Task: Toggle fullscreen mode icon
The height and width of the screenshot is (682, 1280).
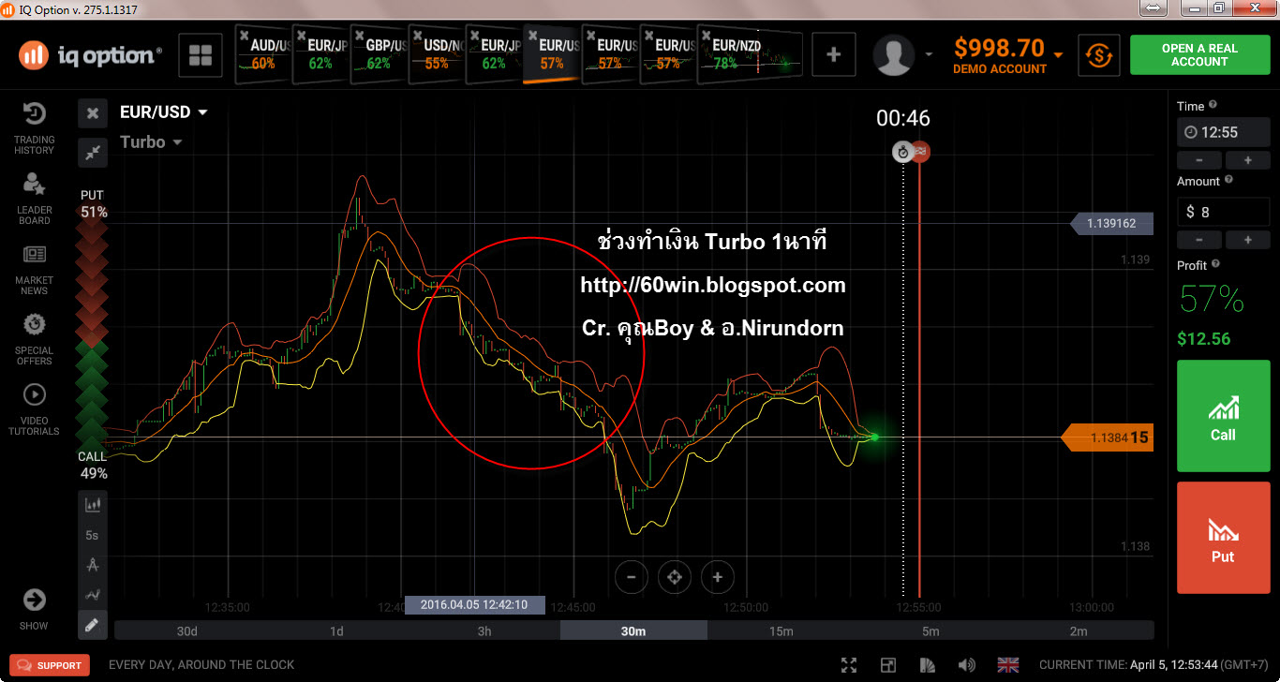Action: pyautogui.click(x=849, y=665)
